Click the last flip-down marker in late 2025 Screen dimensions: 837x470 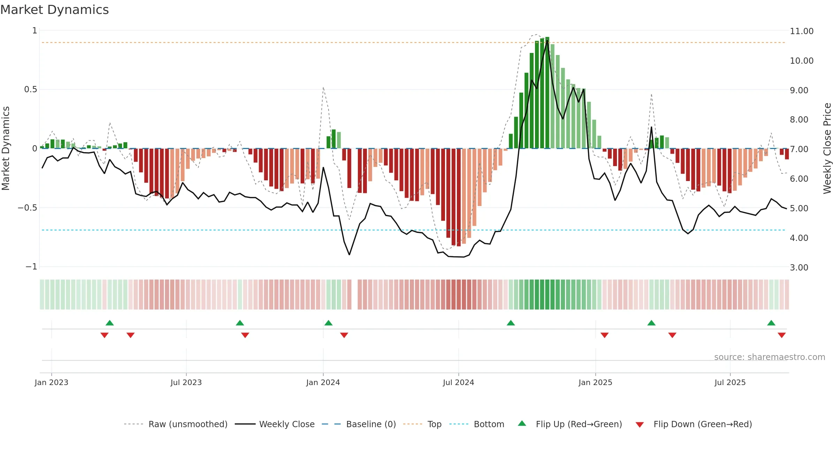782,335
